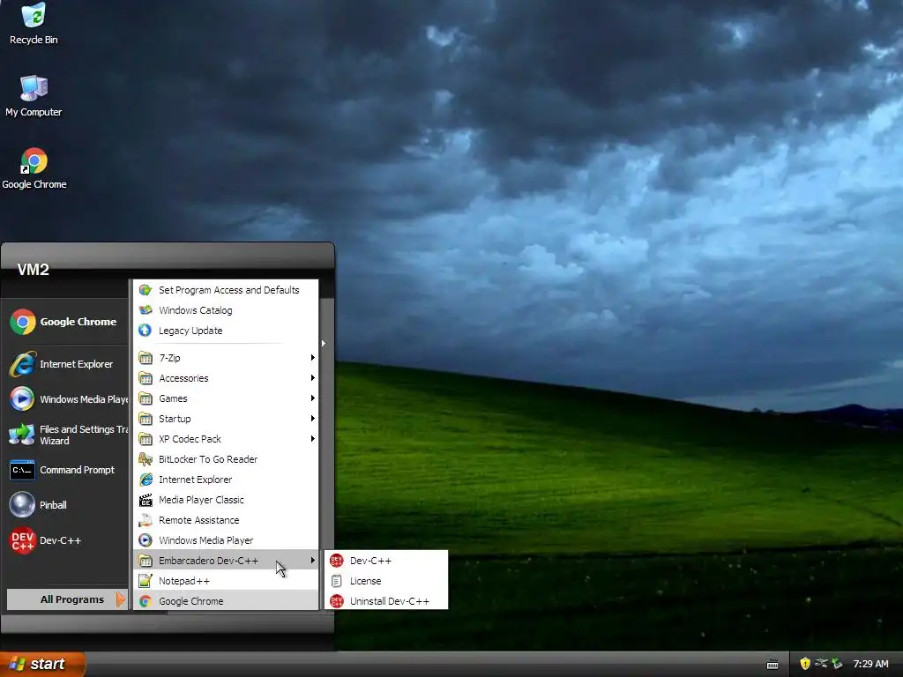
Task: Click the BitLocker To Go Reader icon
Action: pyautogui.click(x=146, y=459)
